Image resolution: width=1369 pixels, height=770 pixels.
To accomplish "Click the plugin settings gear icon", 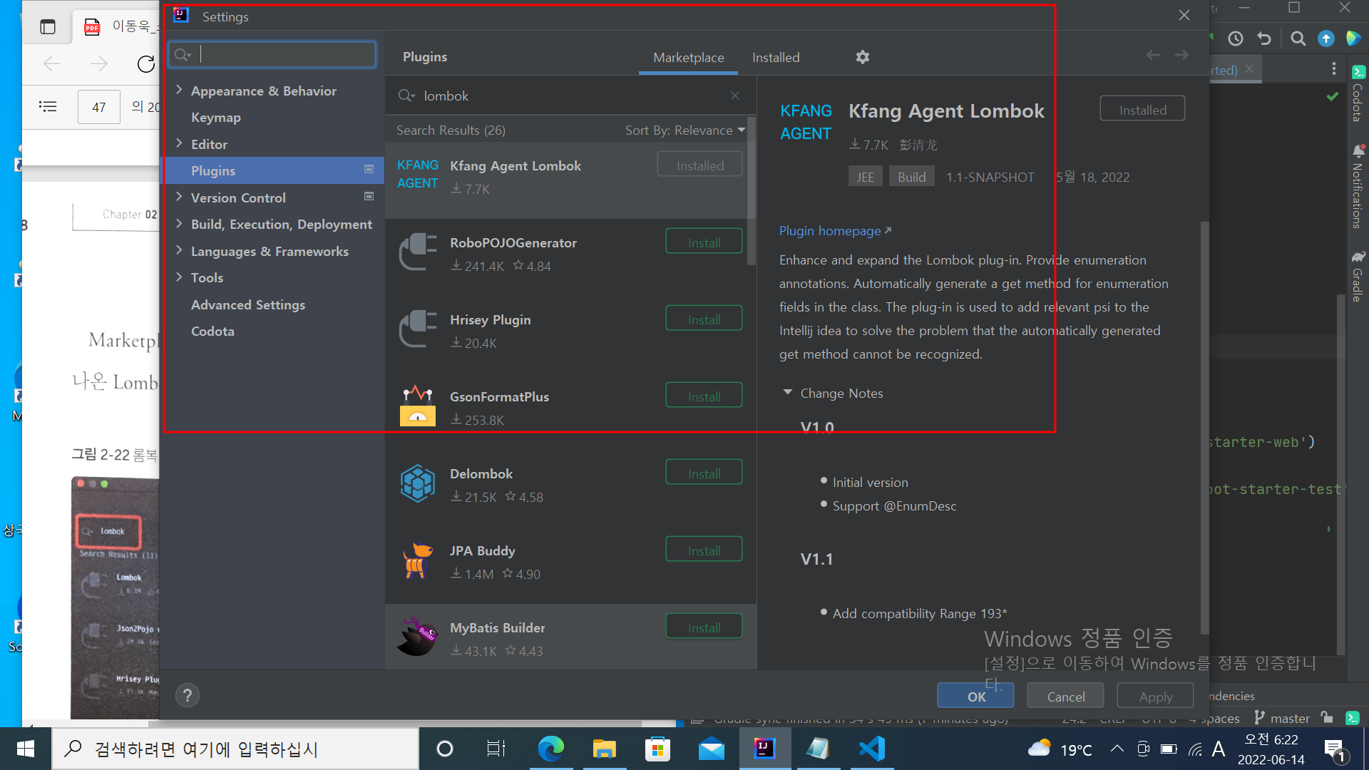I will pyautogui.click(x=862, y=57).
